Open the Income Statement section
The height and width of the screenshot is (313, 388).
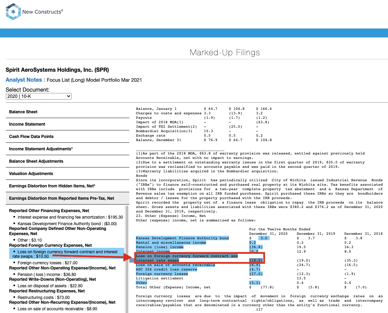click(67, 124)
